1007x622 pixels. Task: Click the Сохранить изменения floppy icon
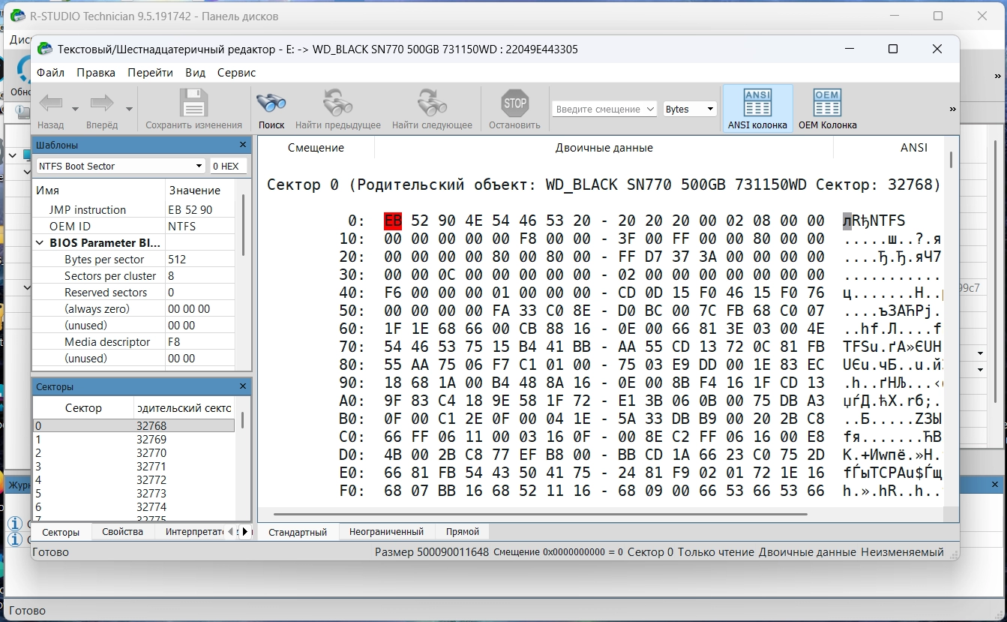(193, 103)
